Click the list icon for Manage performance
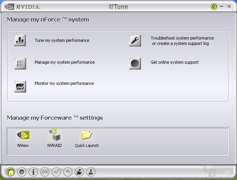The height and width of the screenshot is (180, 237). click(20, 64)
